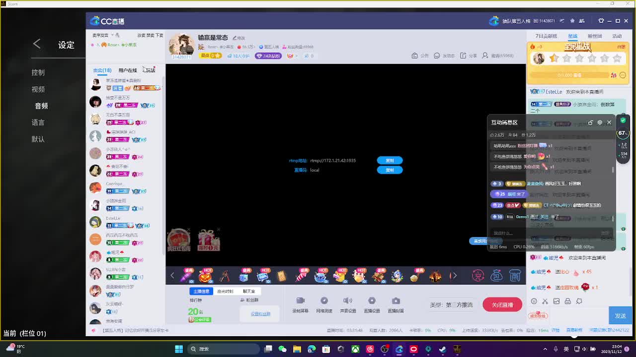Image resolution: width=636 pixels, height=357 pixels.
Task: Open the 视频 settings category
Action: (x=38, y=89)
